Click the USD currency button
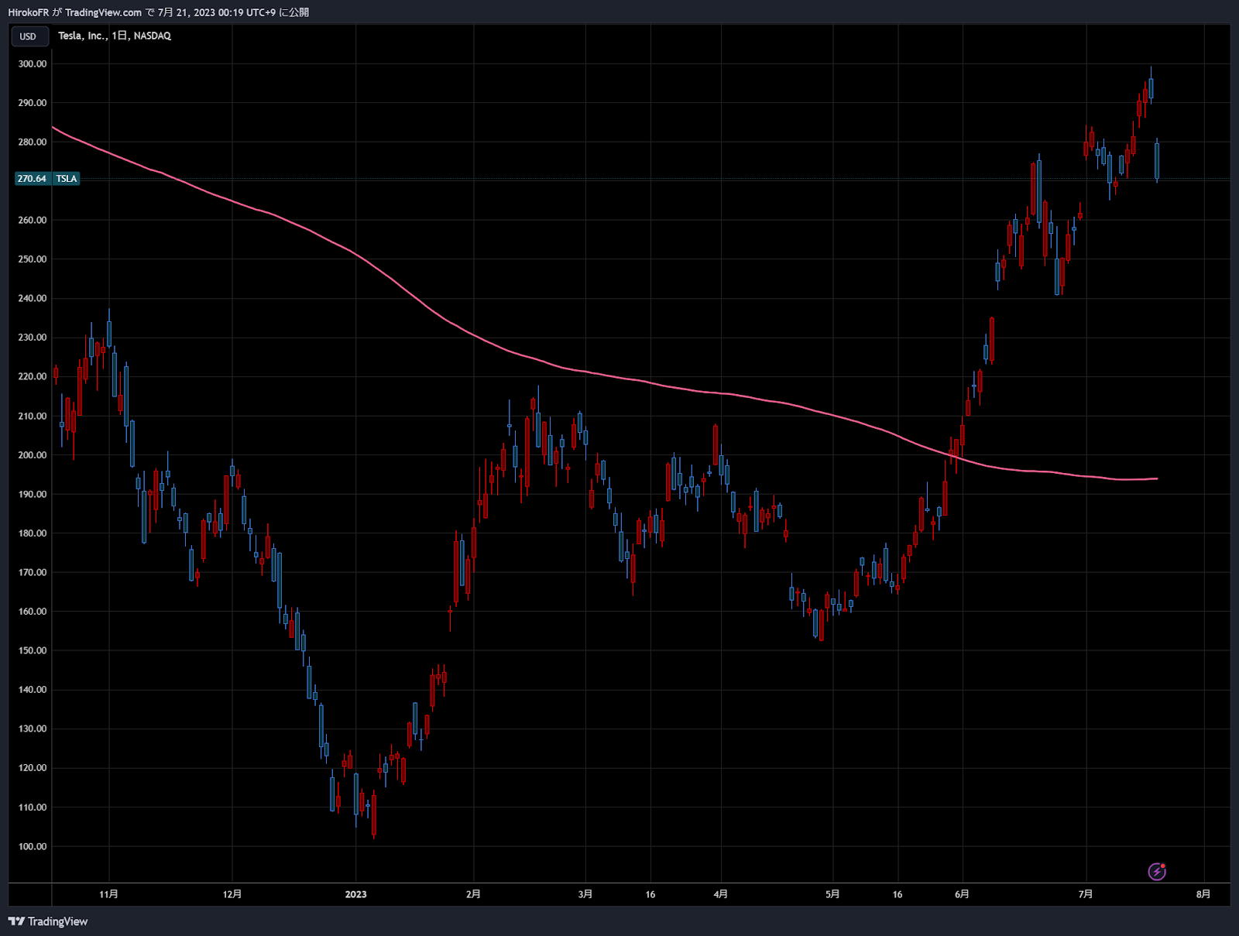 [x=28, y=36]
